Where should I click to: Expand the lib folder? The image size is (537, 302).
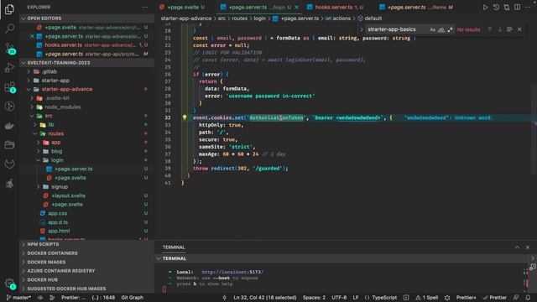point(50,125)
